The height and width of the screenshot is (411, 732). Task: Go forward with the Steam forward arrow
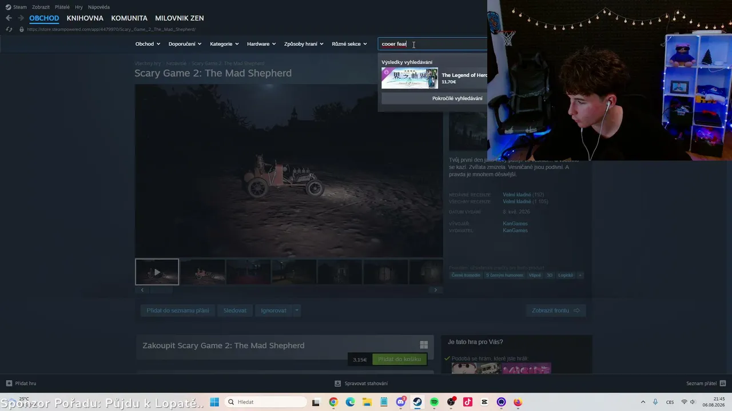point(21,18)
